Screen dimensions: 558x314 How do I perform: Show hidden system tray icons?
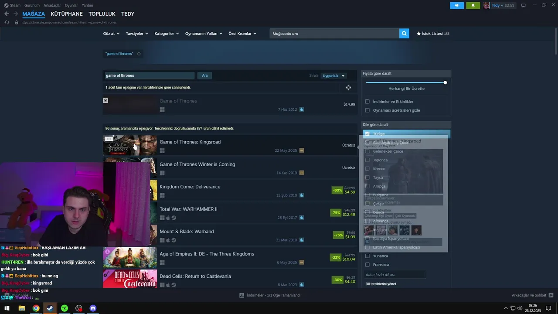[x=506, y=308]
